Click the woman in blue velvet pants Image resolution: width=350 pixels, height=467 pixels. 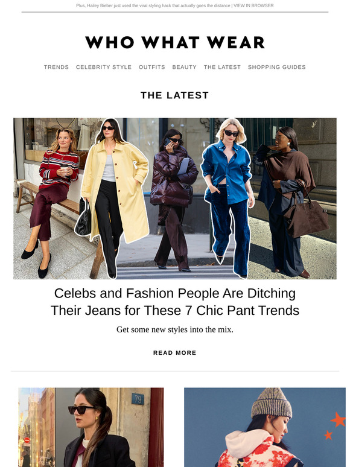(228, 197)
